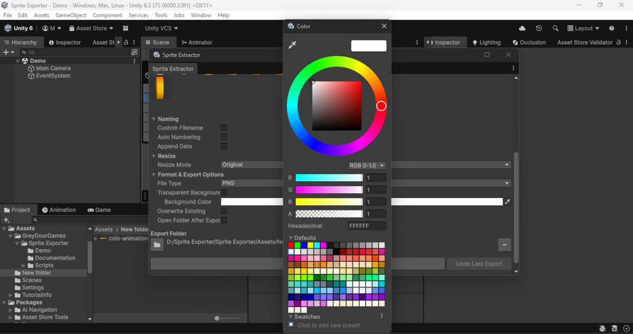The image size is (633, 334).
Task: Click the minus button beside export folder
Action: pyautogui.click(x=504, y=244)
